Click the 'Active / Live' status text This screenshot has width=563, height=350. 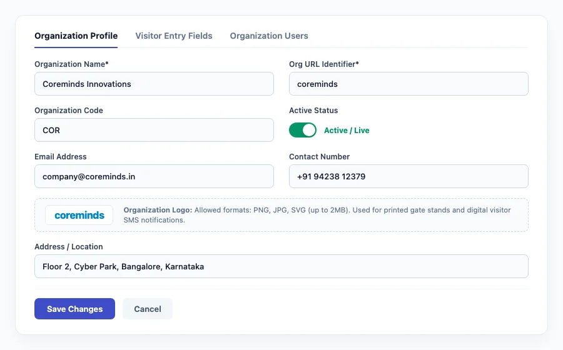tap(347, 131)
